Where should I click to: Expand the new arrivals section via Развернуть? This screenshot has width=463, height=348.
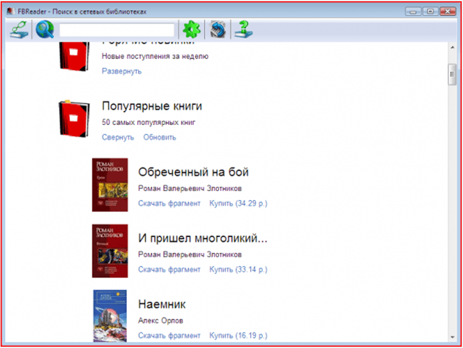(x=121, y=71)
